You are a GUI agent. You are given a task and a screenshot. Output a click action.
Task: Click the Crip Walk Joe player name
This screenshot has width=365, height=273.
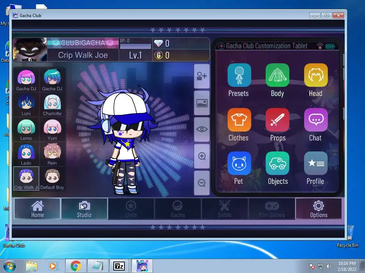83,55
